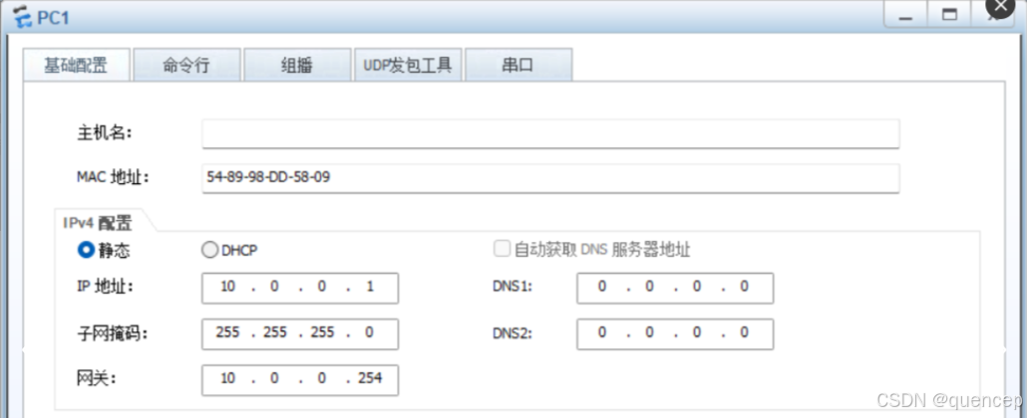This screenshot has height=418, width=1027.
Task: Open the UDP发包工具 tab
Action: (408, 65)
